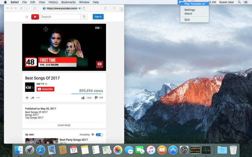Click the YouTube search magnifier button

point(84,17)
